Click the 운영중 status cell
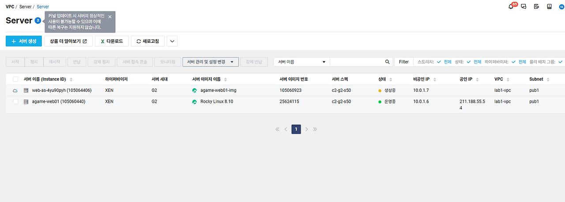This screenshot has height=202, width=565. [x=388, y=101]
